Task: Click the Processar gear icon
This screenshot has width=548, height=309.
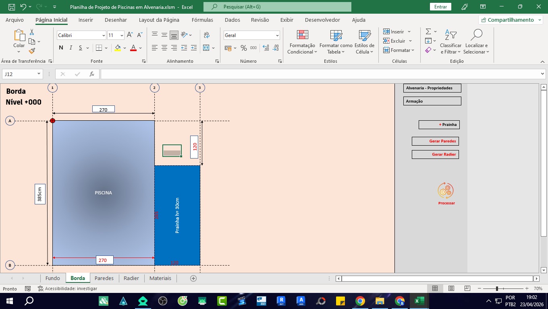Action: [x=446, y=191]
